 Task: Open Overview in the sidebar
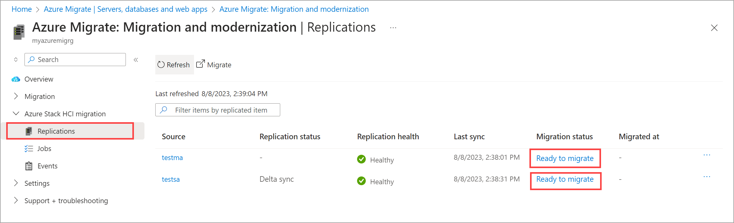39,79
